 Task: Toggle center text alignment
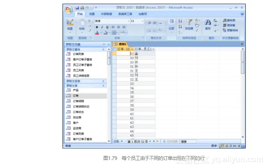pyautogui.click(x=118, y=27)
